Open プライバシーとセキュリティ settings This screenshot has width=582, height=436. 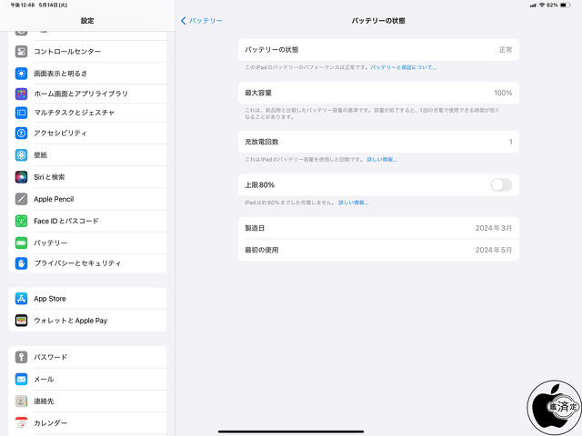pos(87,263)
